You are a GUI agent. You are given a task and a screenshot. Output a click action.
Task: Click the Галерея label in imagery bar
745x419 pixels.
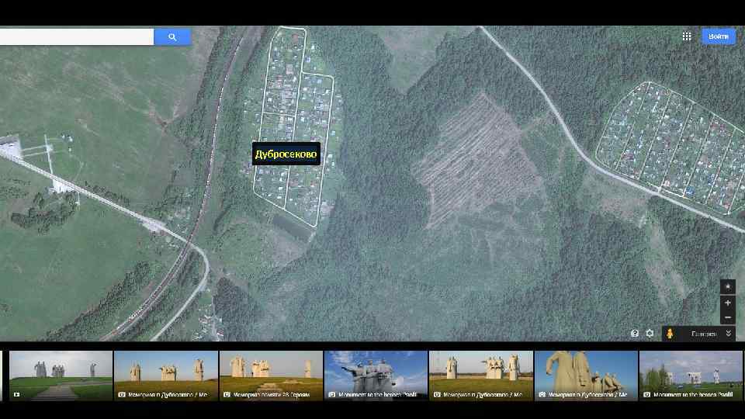click(x=704, y=334)
